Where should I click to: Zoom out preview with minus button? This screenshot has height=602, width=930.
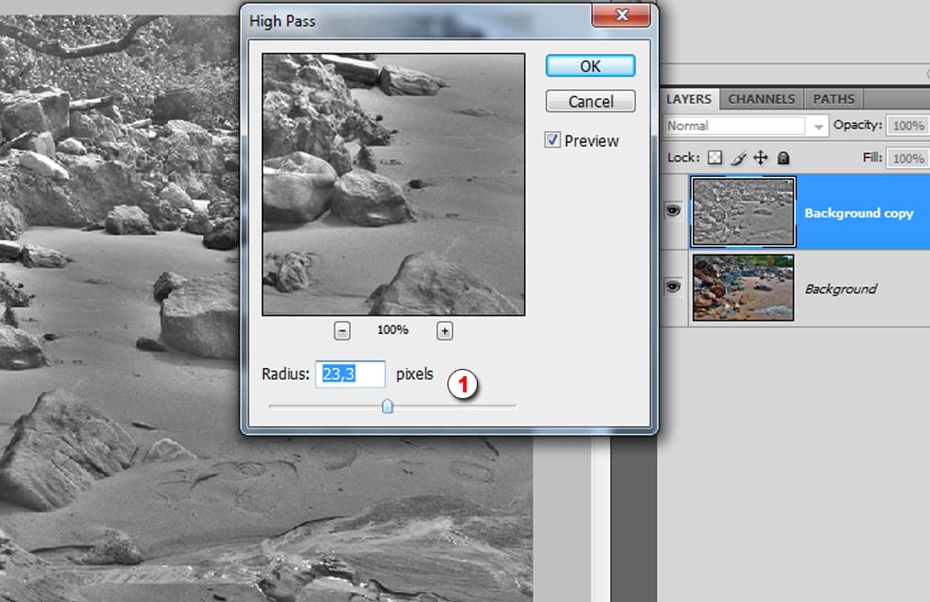(x=342, y=330)
